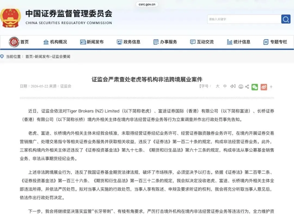This screenshot has width=294, height=214.
Task: Click the print page icon
Action: (x=241, y=86)
